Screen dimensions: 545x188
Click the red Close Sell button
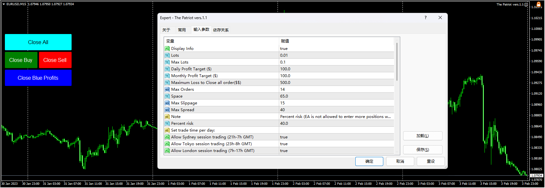tap(55, 60)
